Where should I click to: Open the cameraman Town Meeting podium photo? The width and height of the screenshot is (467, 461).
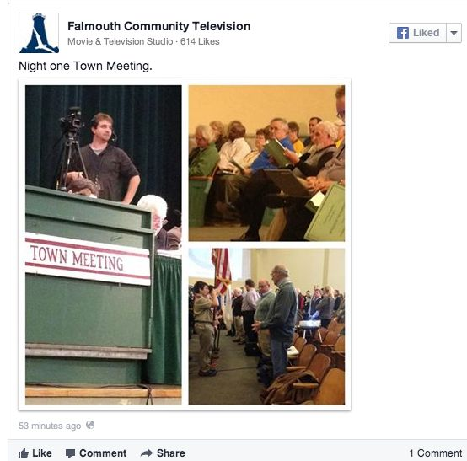click(x=104, y=244)
